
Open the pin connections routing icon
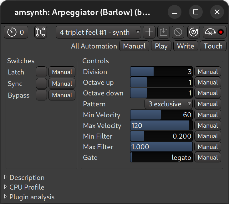(41, 32)
